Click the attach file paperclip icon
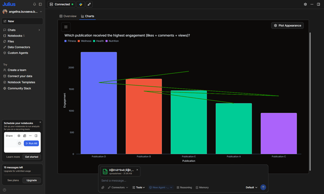The height and width of the screenshot is (194, 324). tap(103, 187)
